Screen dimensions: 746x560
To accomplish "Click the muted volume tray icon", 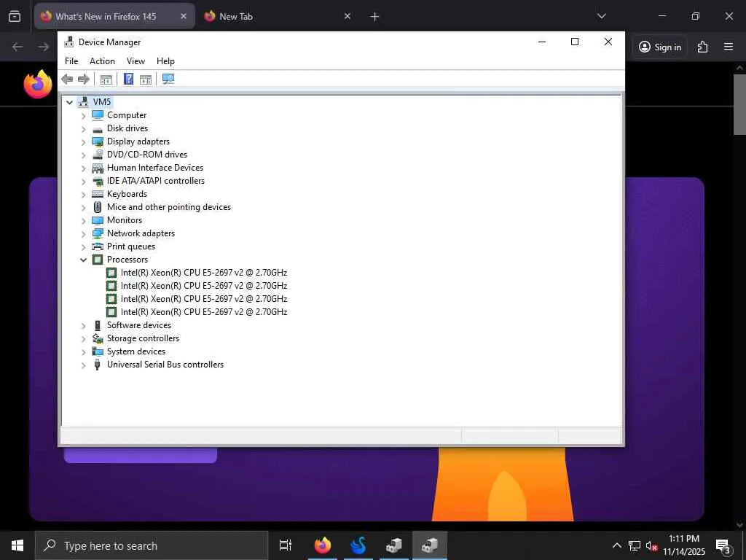I will point(651,545).
